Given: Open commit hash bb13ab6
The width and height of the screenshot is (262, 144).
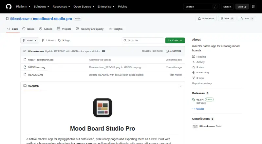Looking at the screenshot, I should tap(146, 51).
